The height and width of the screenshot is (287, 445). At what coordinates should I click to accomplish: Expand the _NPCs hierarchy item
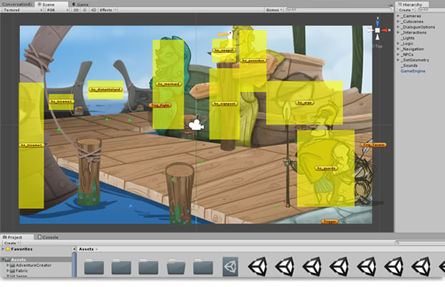398,54
